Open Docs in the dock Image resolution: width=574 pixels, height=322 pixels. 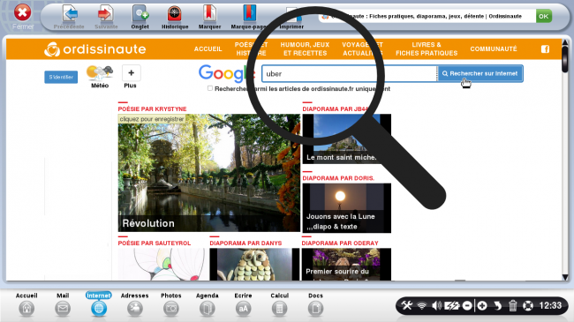pos(315,304)
